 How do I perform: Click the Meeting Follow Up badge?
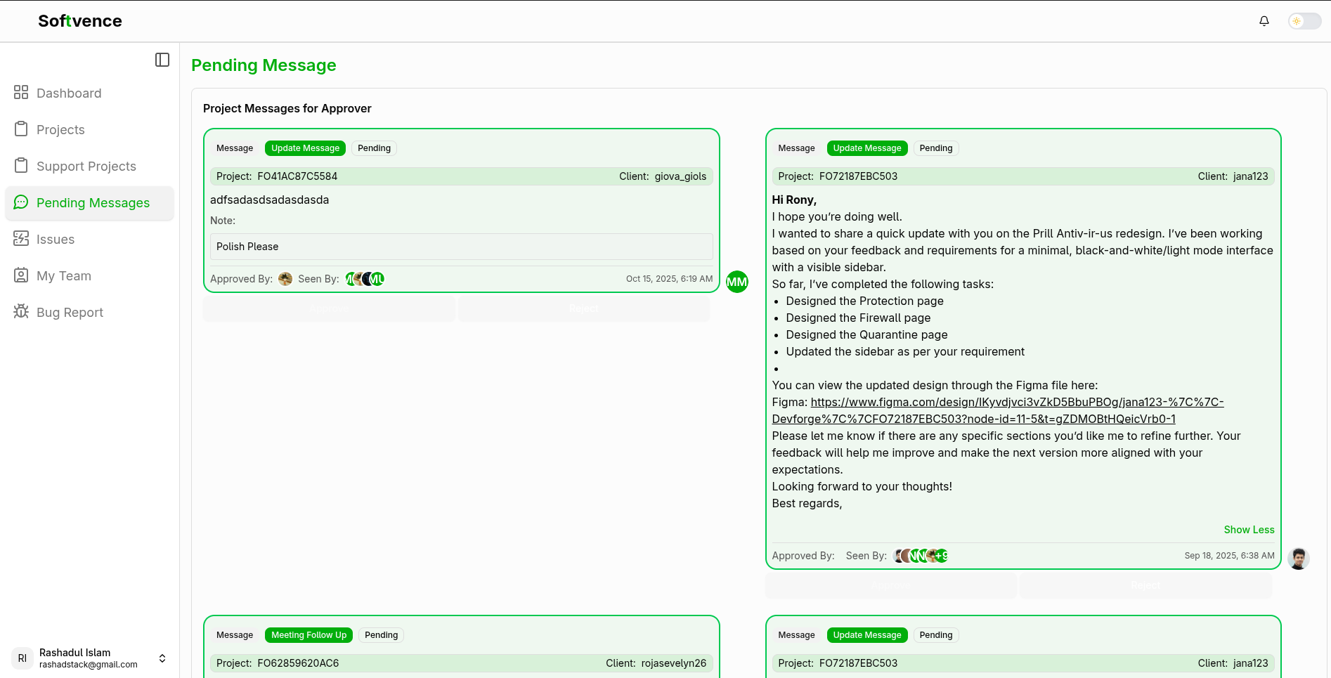(x=309, y=635)
